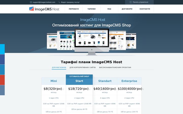Click the $100(4000грн) price

point(130,89)
